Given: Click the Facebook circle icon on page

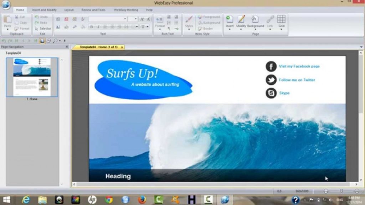Looking at the screenshot, I should point(271,66).
